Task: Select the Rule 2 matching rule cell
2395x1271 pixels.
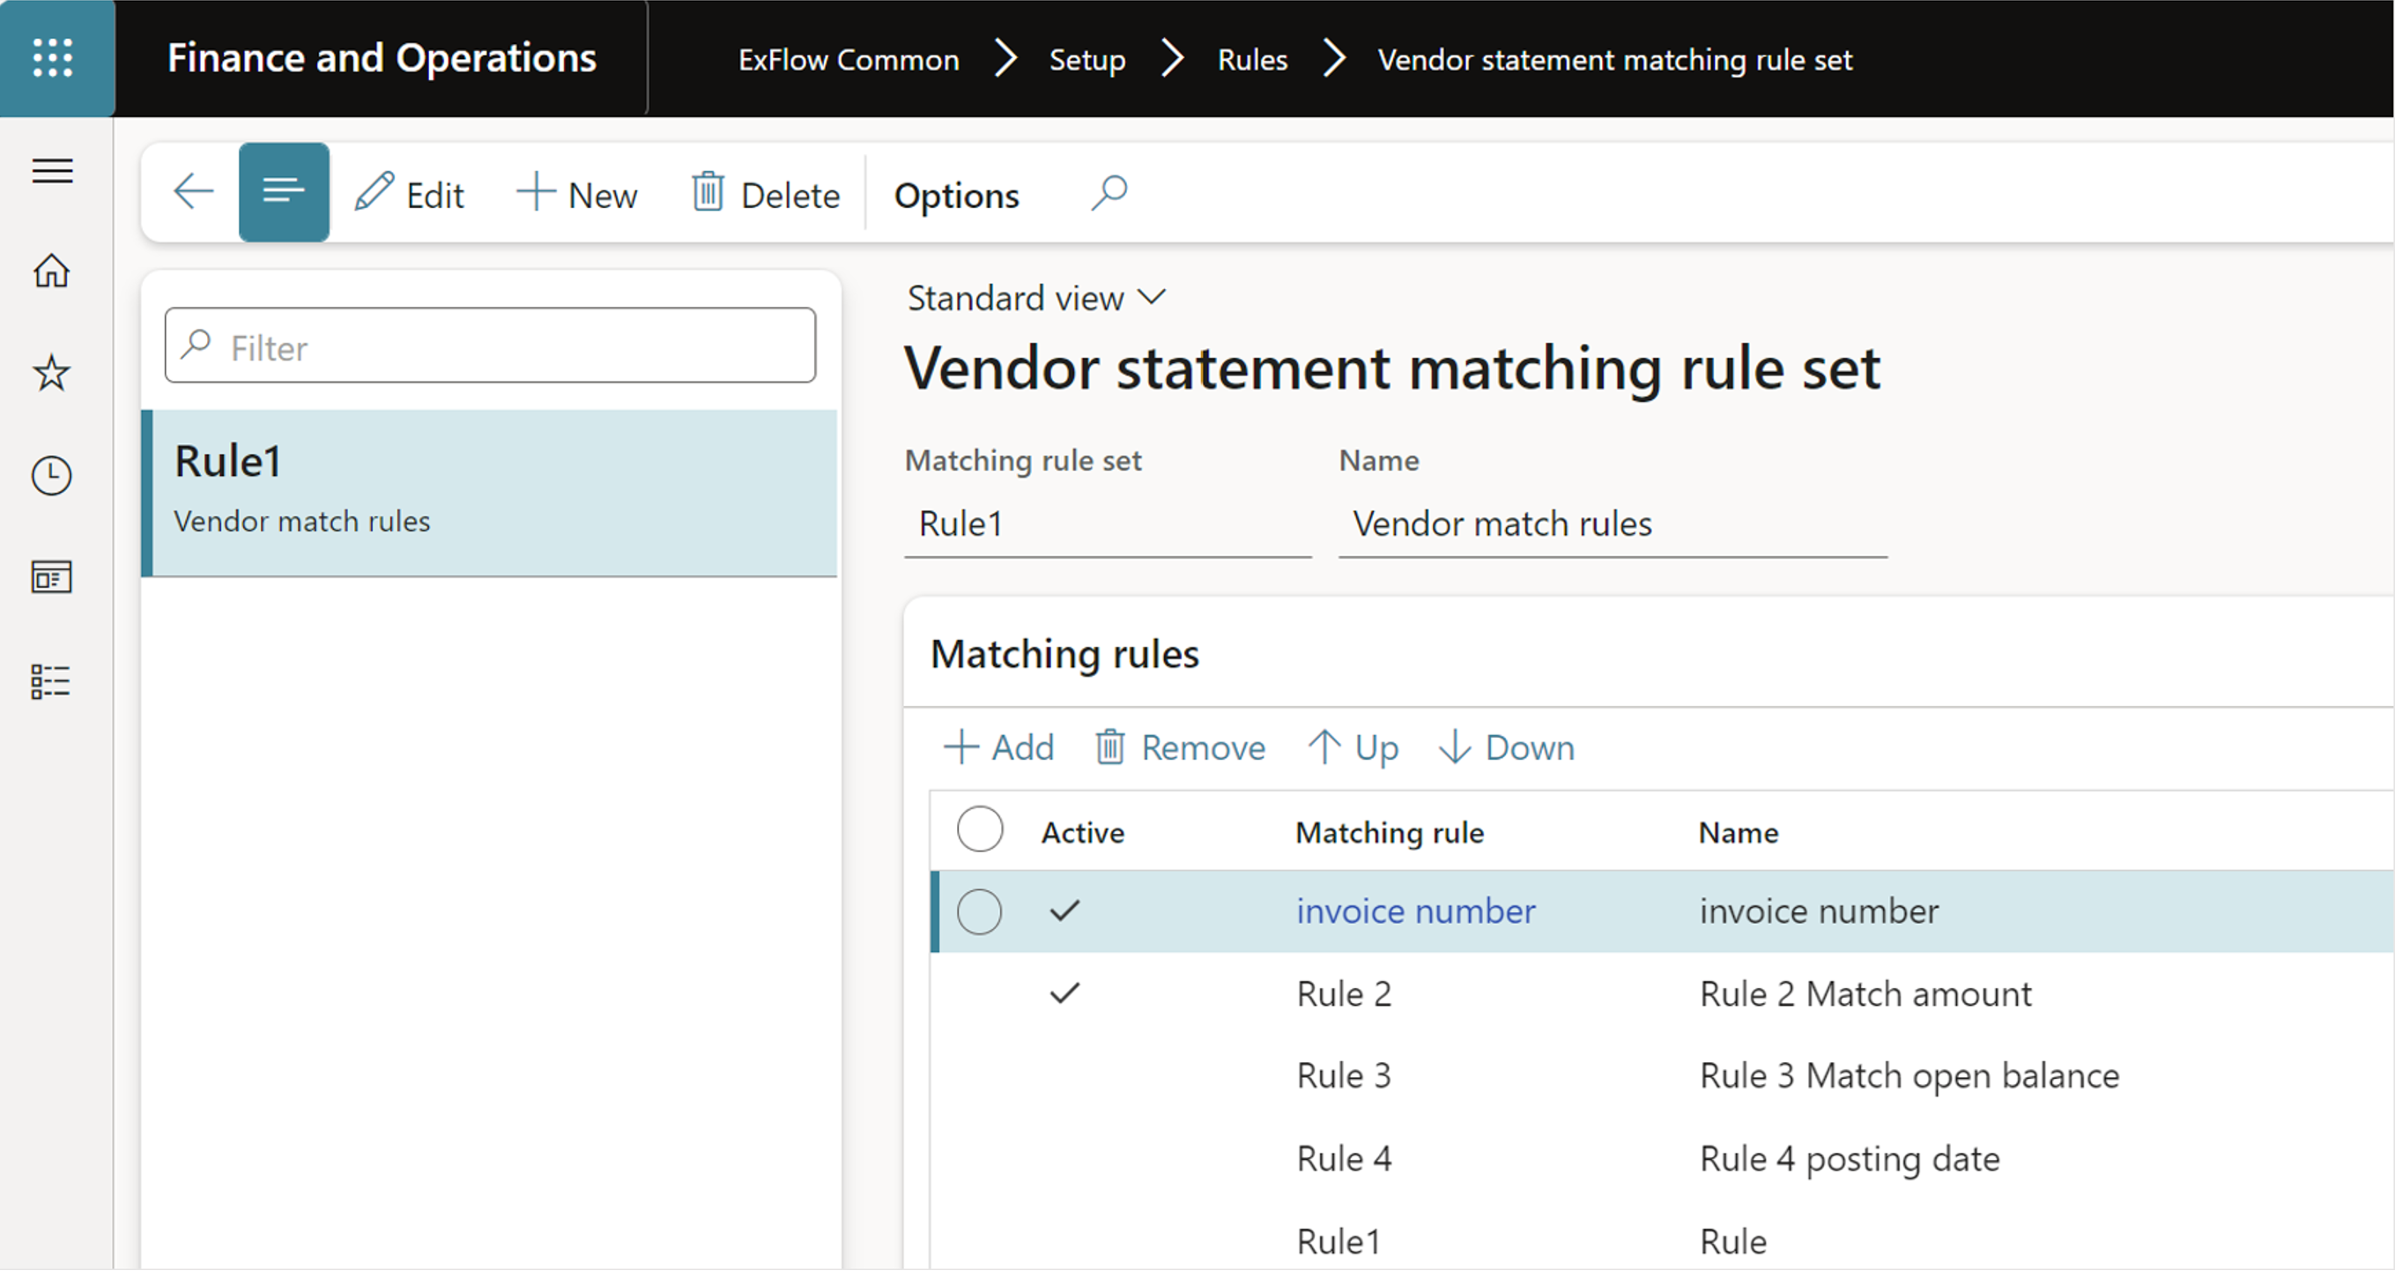Action: tap(1345, 994)
